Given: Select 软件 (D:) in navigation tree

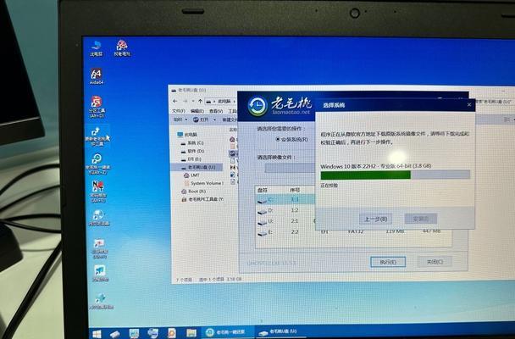Looking at the screenshot, I should point(193,151).
